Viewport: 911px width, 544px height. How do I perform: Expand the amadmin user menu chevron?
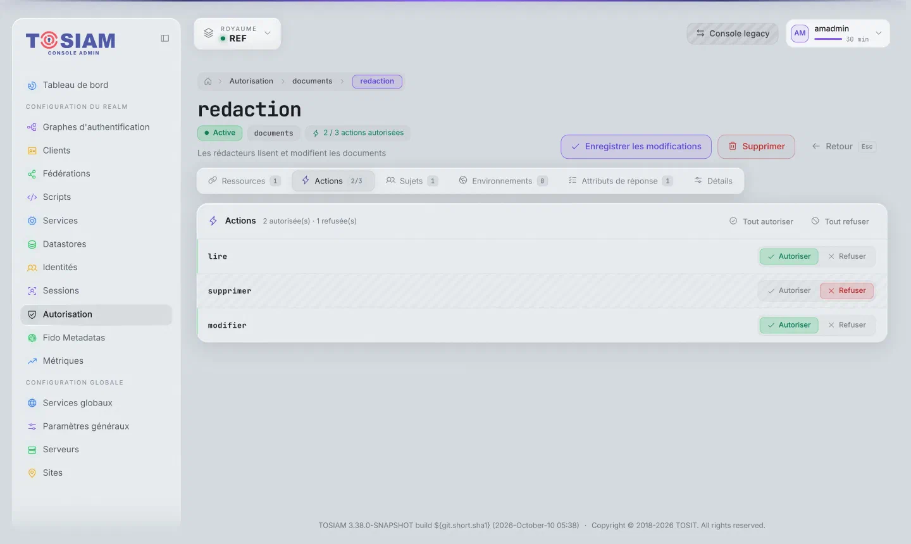click(x=878, y=34)
